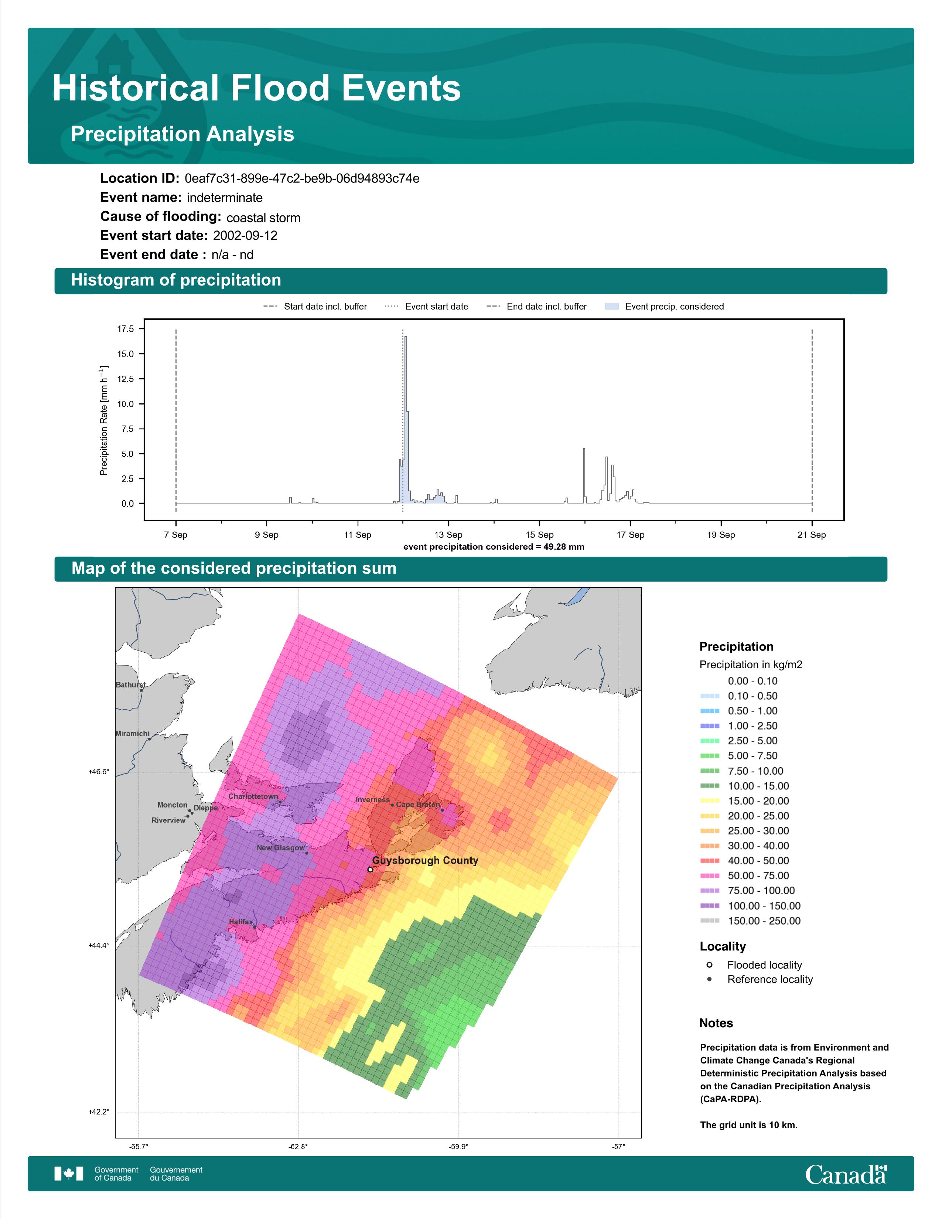Click the 21 Sep tick label on the histogram
Screen dimensions: 942x1219
point(812,535)
